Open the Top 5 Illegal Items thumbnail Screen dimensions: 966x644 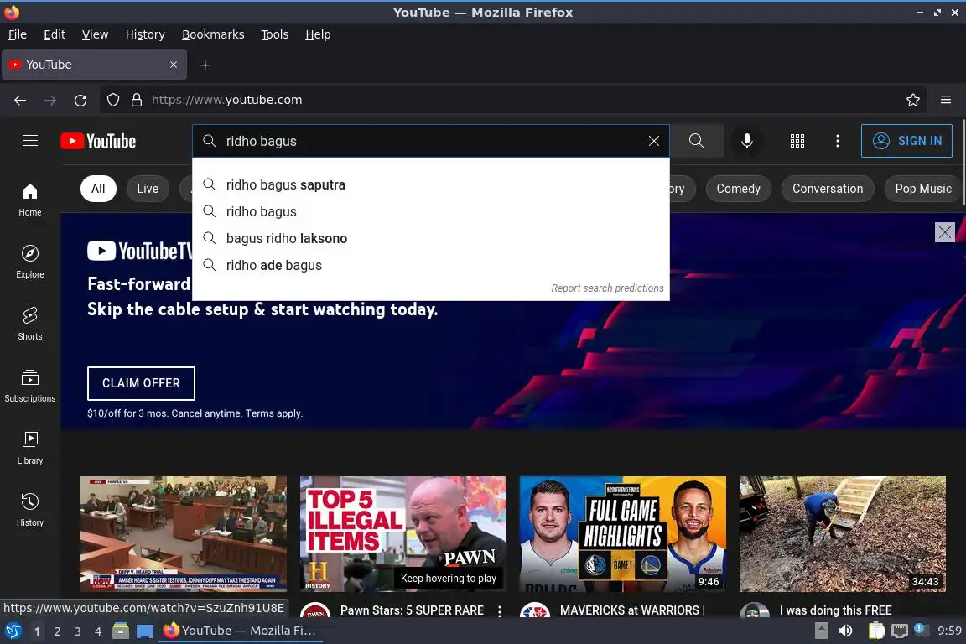point(402,533)
